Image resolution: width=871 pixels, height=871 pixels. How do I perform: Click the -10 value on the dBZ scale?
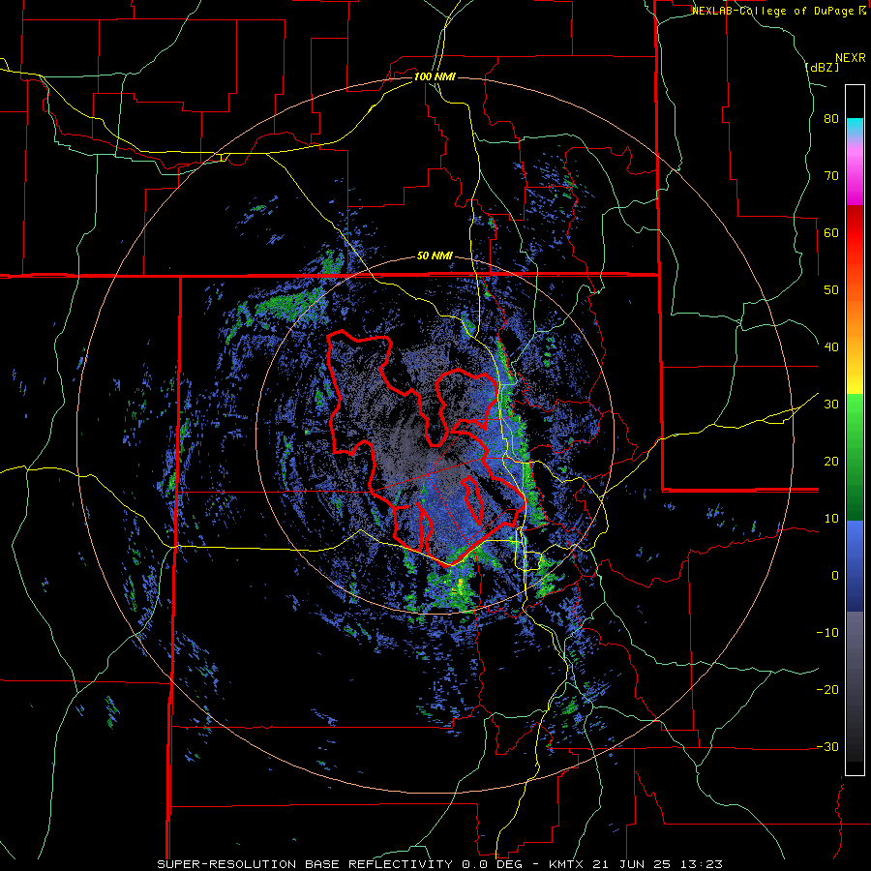click(x=827, y=633)
